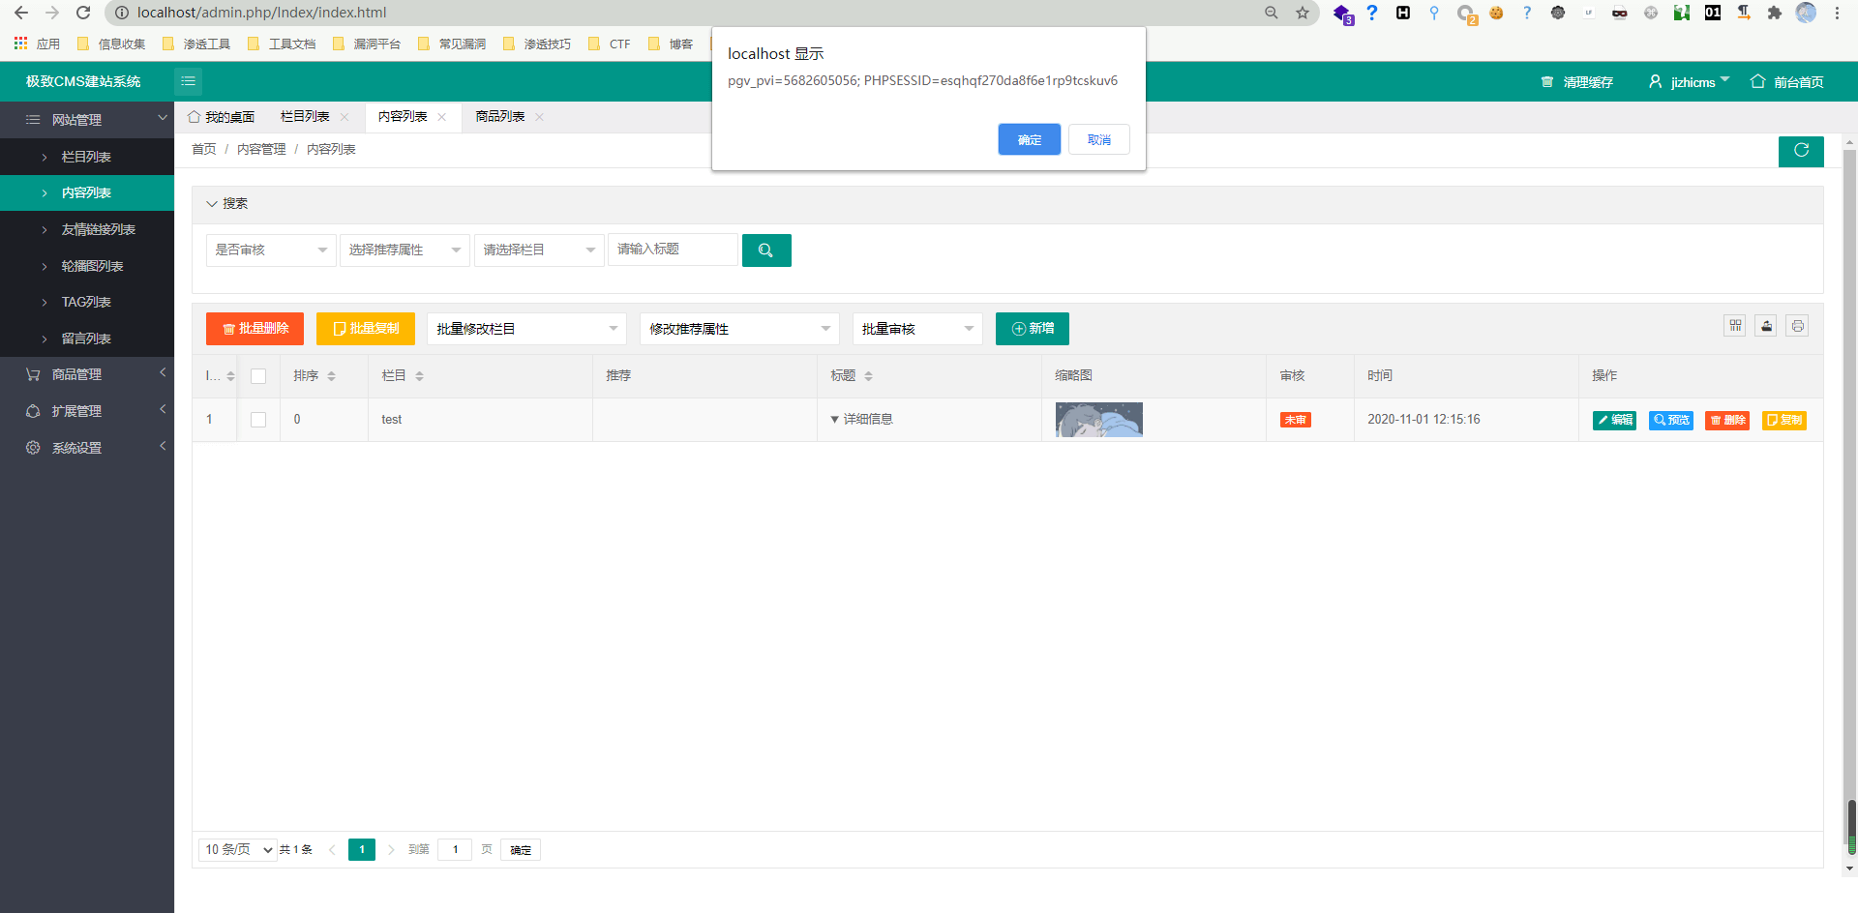Close the 商品列表 tab
The height and width of the screenshot is (913, 1858).
(x=540, y=117)
